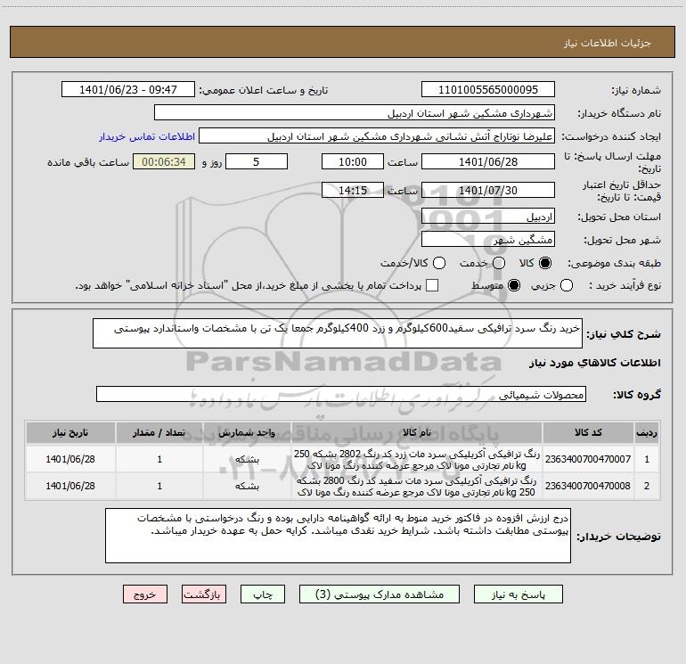Select the جزیی purchase type radio
Screen dimensions: 686x664
coord(566,286)
